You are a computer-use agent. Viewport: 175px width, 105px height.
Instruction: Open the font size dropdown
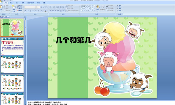point(39,7)
